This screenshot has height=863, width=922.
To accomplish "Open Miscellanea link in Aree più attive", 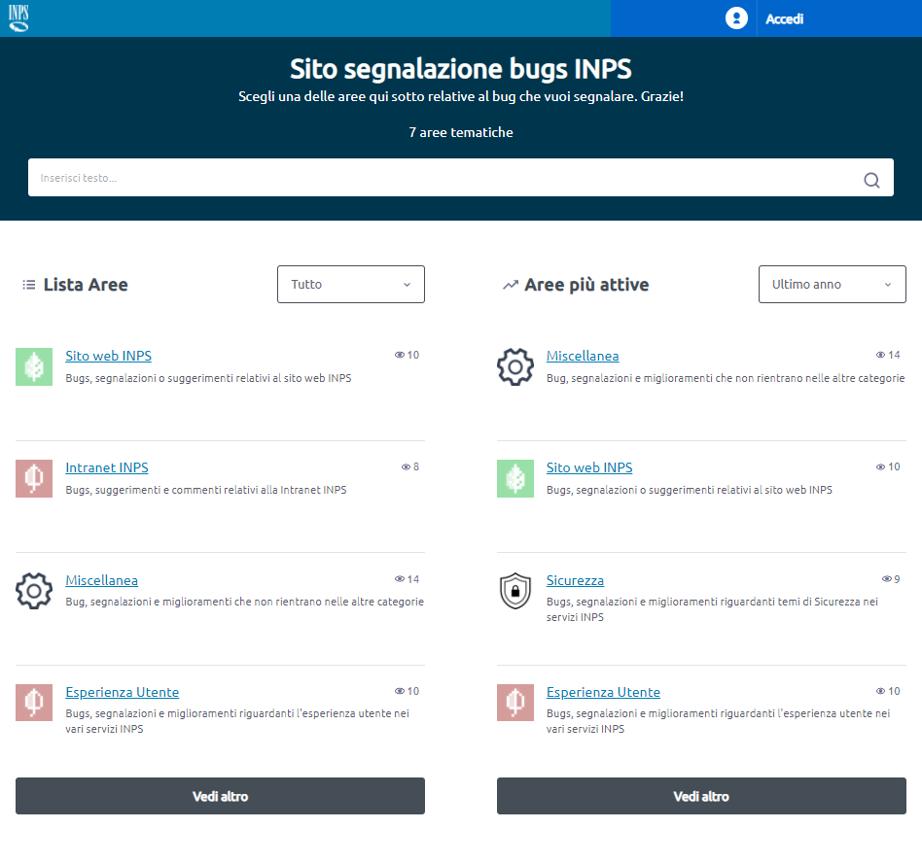I will 583,356.
